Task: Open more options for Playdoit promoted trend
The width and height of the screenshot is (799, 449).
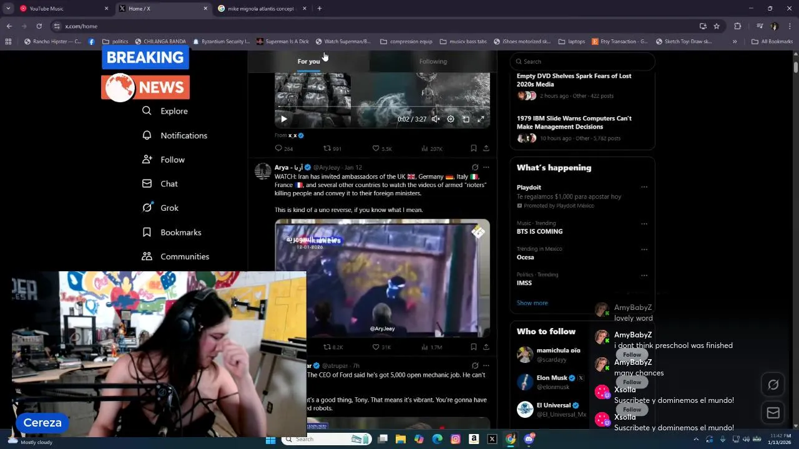Action: tap(644, 187)
